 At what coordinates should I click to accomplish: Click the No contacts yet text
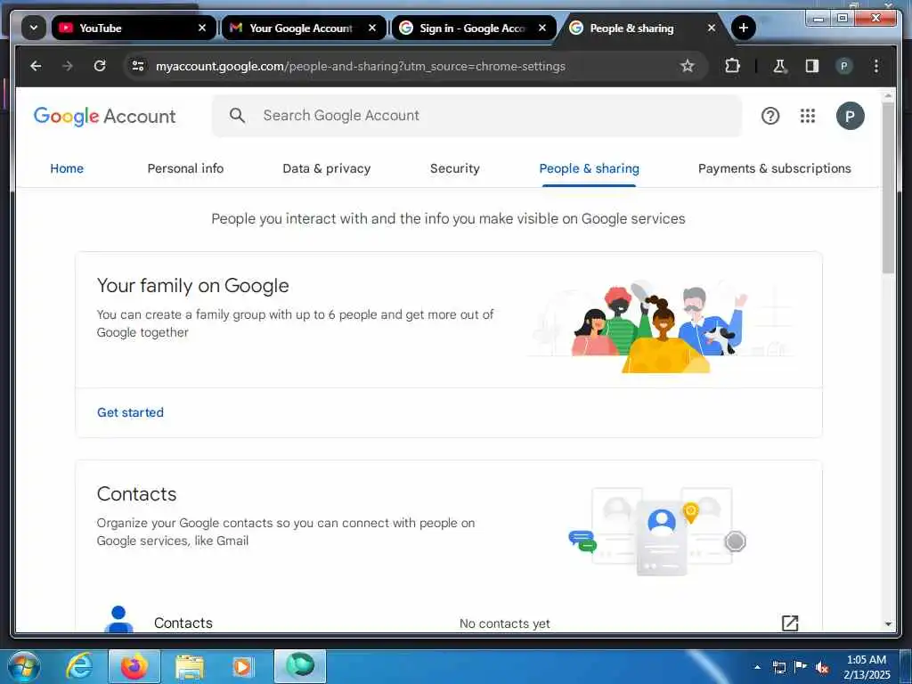click(504, 623)
